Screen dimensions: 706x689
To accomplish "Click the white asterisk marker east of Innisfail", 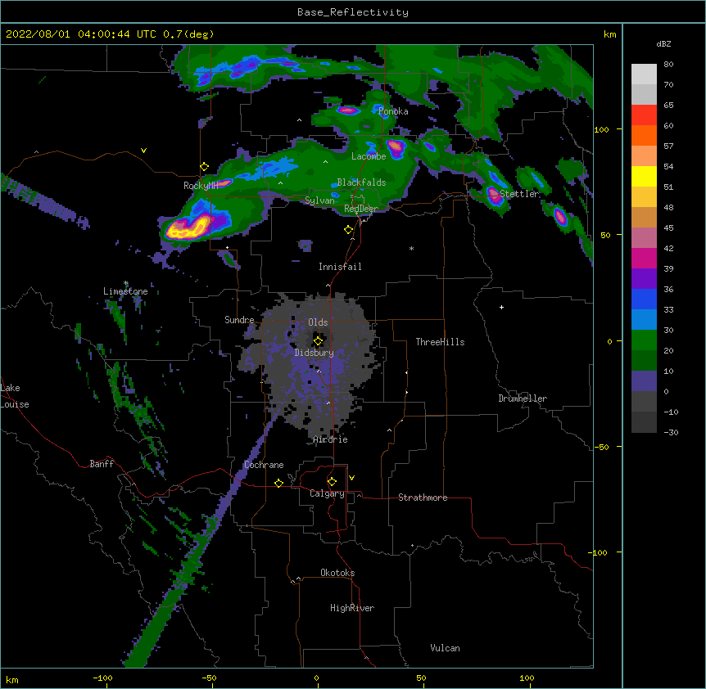I will click(x=411, y=248).
